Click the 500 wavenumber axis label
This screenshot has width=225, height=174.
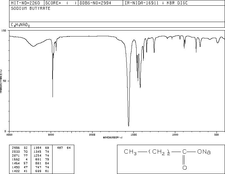tap(217, 135)
